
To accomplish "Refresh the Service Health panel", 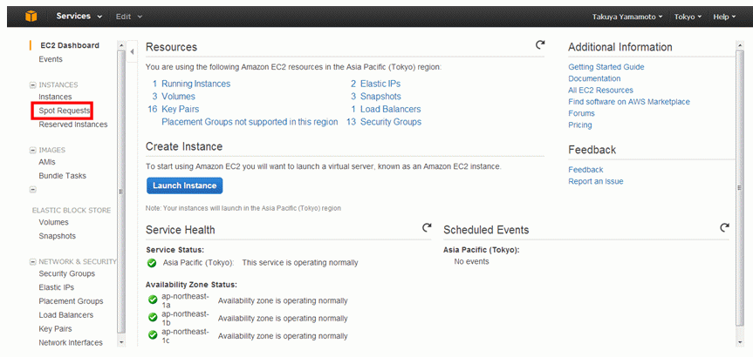I will click(427, 227).
